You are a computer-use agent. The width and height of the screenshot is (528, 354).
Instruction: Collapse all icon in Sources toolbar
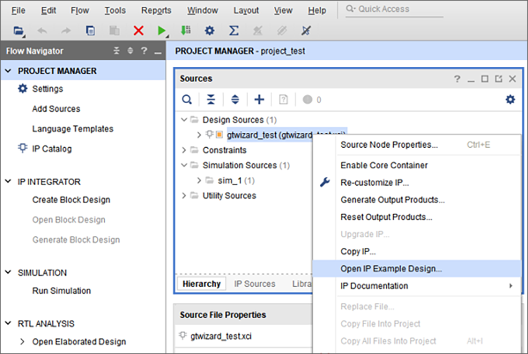click(211, 100)
